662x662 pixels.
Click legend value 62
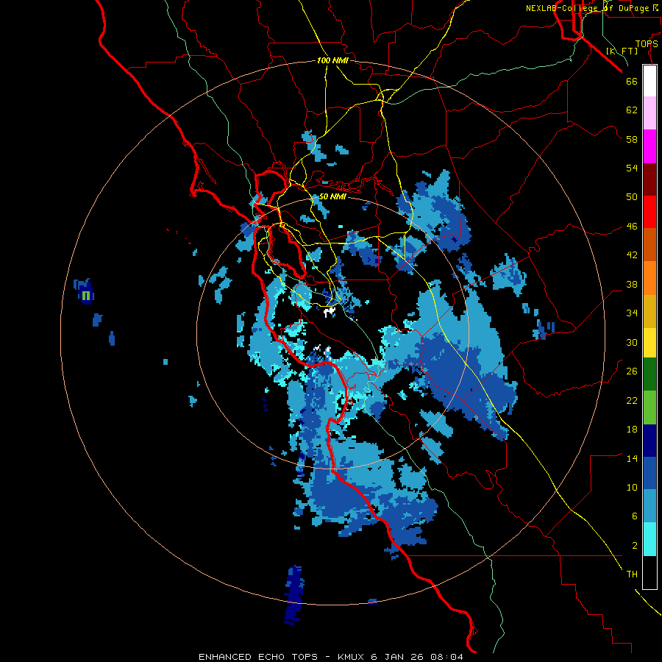click(x=632, y=110)
